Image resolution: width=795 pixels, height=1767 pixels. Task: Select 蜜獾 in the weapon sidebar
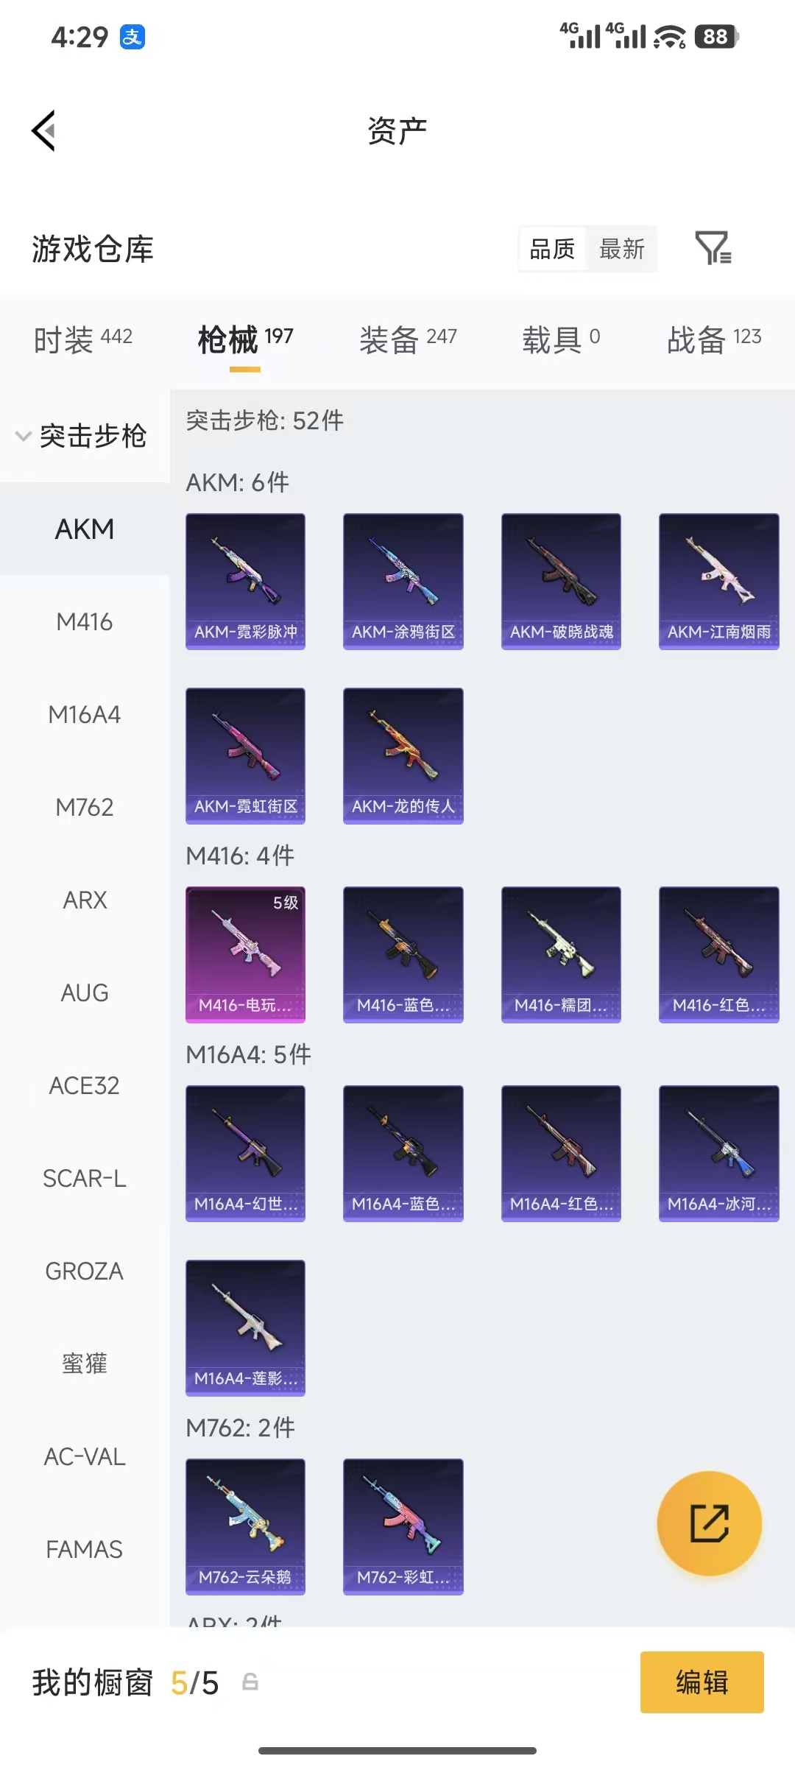(85, 1364)
